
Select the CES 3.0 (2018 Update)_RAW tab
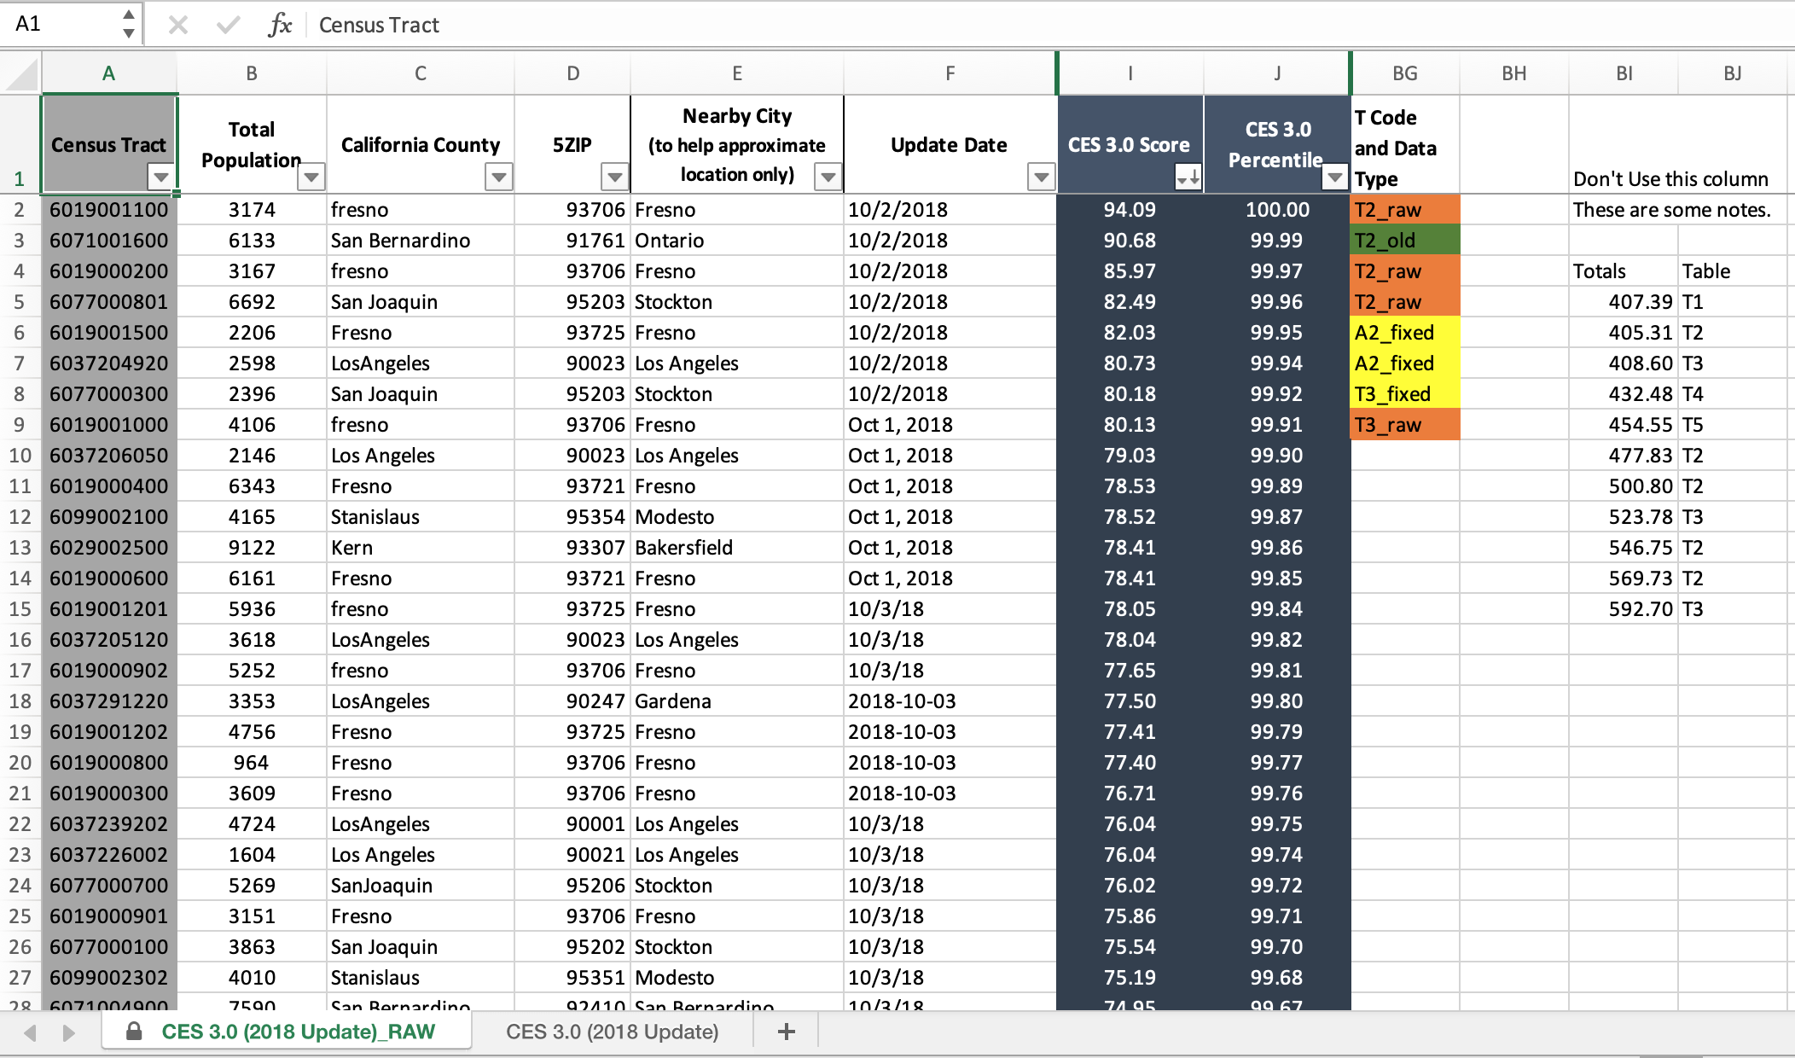pyautogui.click(x=298, y=1032)
